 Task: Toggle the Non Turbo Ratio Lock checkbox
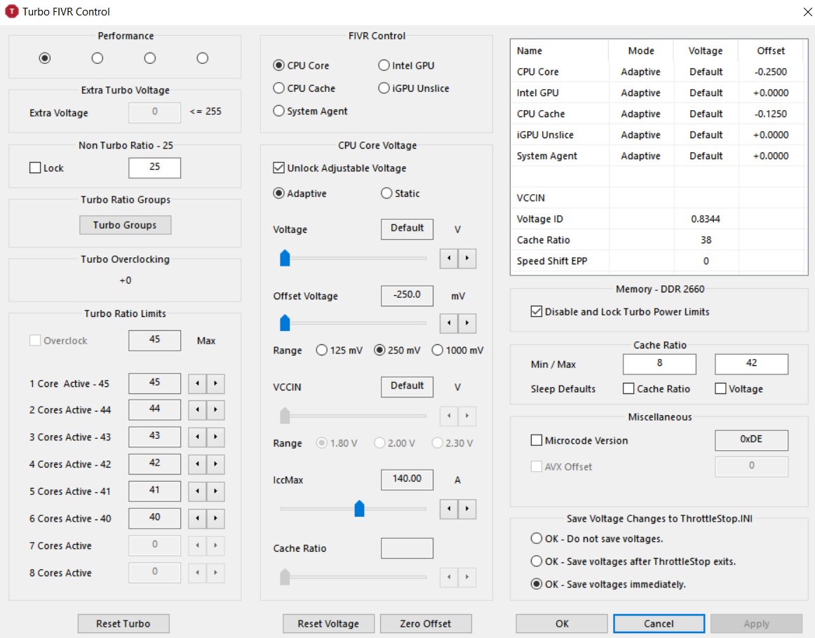35,168
